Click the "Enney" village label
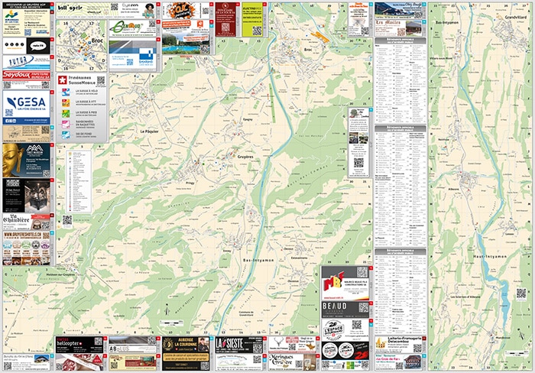The height and width of the screenshot is (373, 535). pos(227,251)
